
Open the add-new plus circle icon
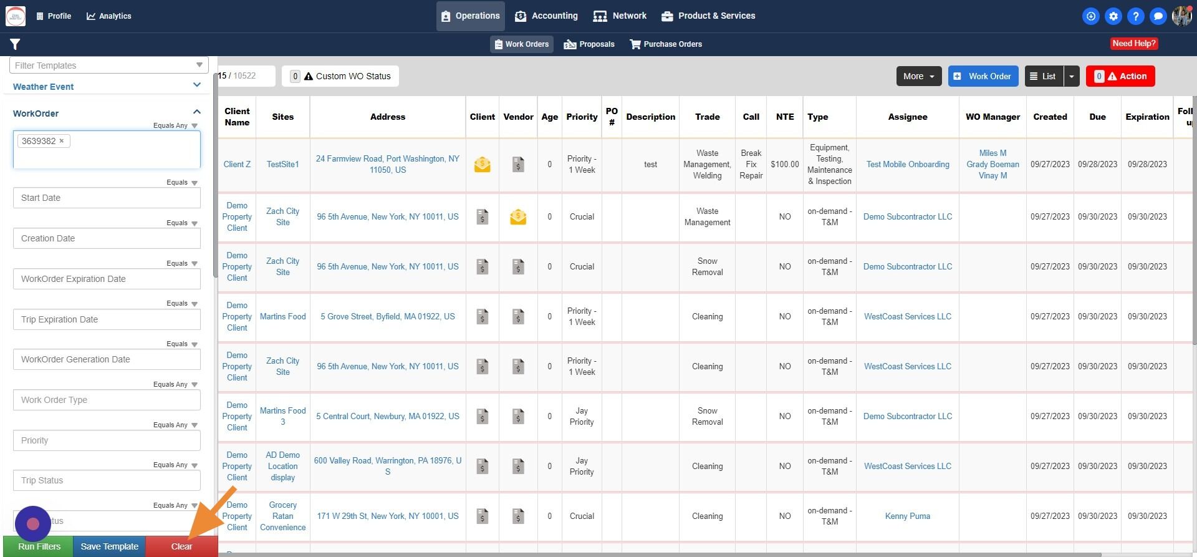coord(1091,16)
